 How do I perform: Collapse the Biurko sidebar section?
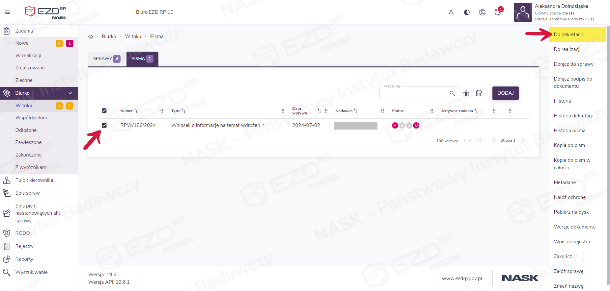click(x=70, y=93)
